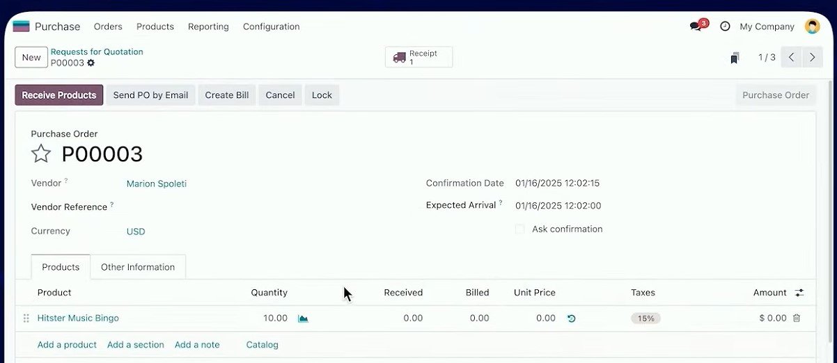
Task: Click Expected Arrival date 01/16/2025 12:02:00
Action: coord(558,206)
